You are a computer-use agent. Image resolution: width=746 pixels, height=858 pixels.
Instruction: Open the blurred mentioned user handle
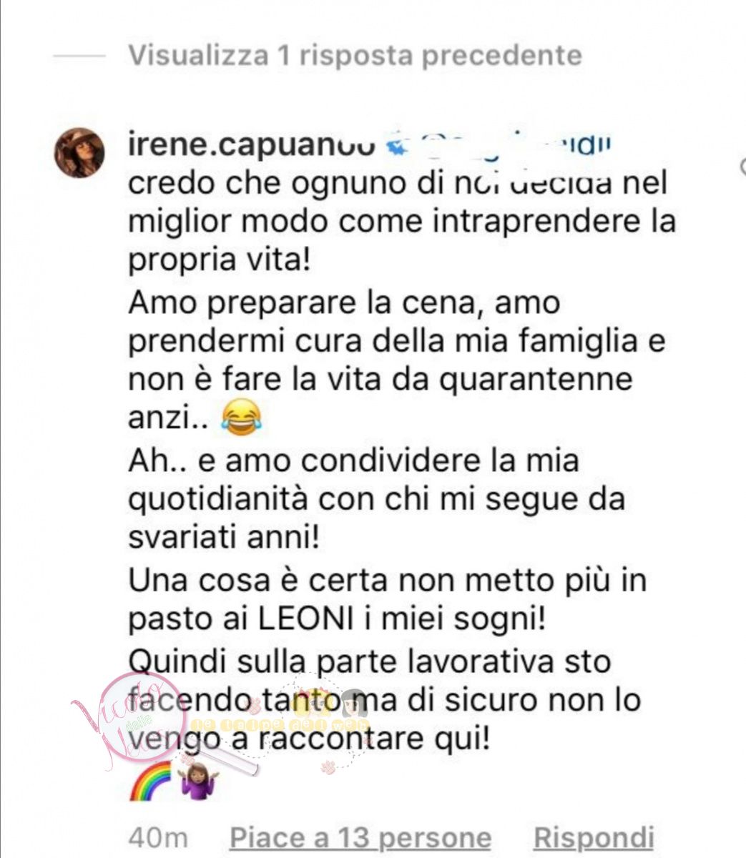(515, 145)
